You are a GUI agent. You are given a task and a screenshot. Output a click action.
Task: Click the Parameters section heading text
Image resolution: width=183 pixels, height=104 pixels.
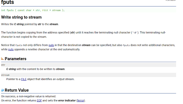coord(15,59)
